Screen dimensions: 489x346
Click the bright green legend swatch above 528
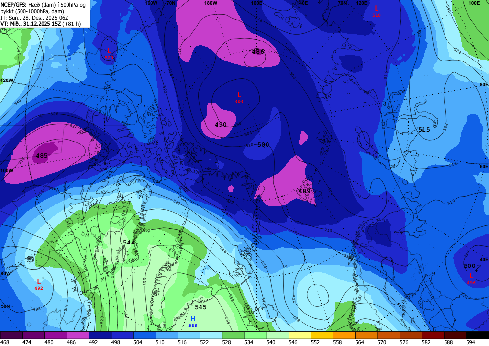pos(233,335)
